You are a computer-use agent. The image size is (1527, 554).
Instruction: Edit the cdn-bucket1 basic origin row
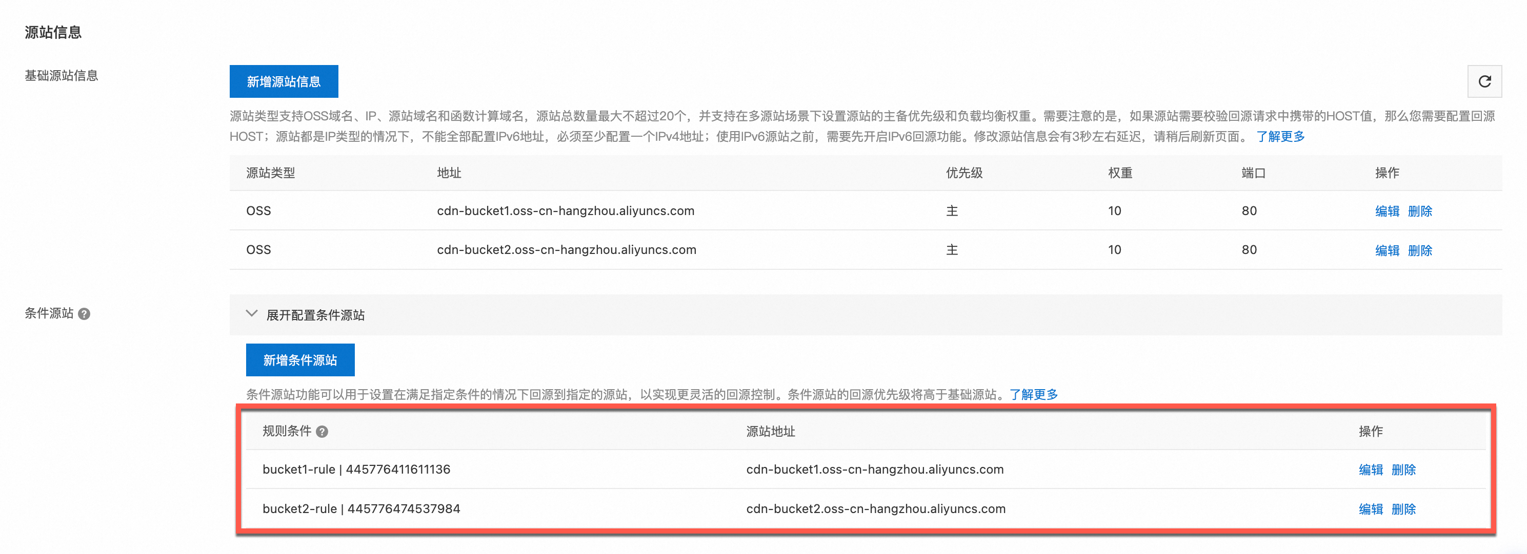[1387, 211]
